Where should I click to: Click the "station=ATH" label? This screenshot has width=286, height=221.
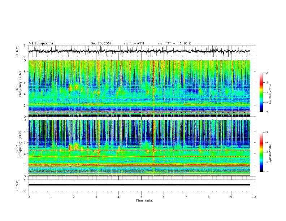click(134, 43)
